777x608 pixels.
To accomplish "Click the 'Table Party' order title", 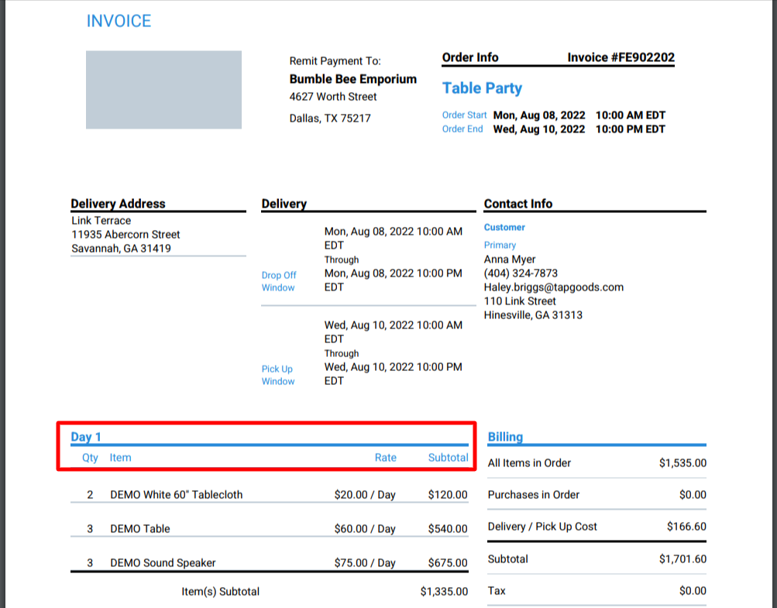I will (482, 88).
